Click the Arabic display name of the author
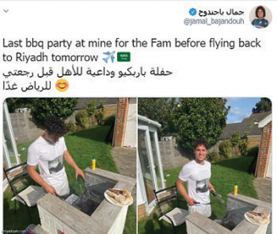Viewport: 277px width, 234px height. point(221,12)
